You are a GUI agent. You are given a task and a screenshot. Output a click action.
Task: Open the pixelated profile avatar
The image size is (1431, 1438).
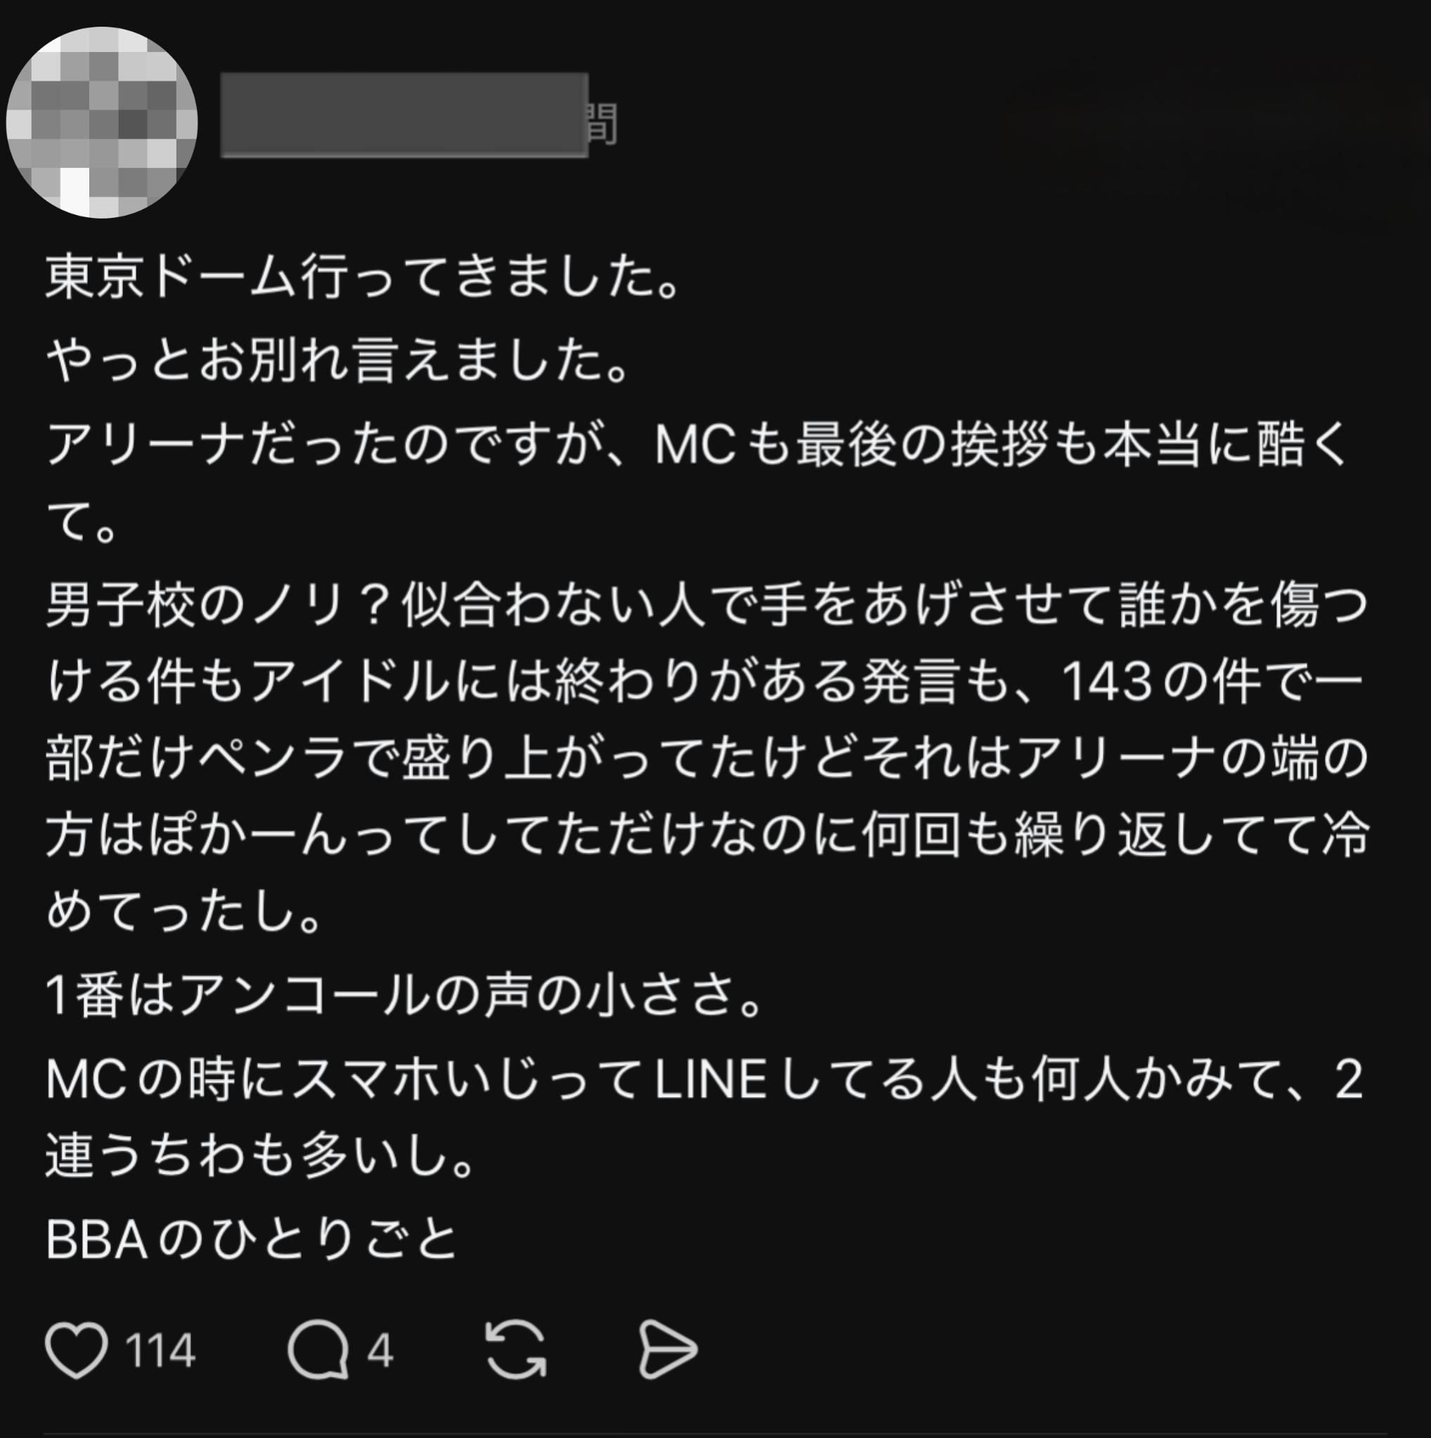[x=102, y=123]
